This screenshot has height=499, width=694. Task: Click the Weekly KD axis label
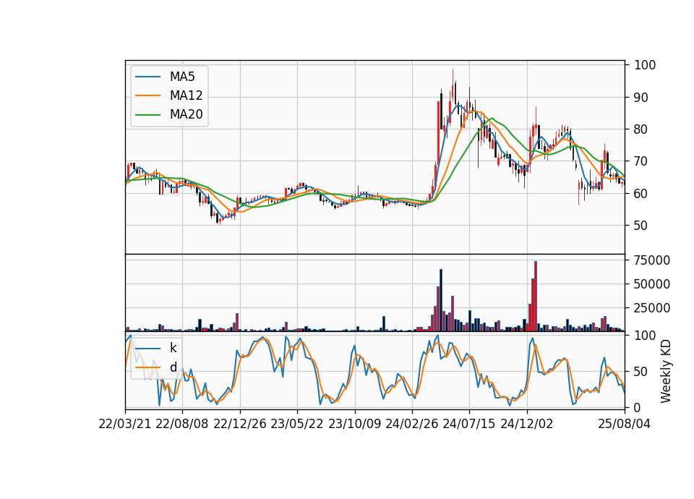[x=666, y=372]
